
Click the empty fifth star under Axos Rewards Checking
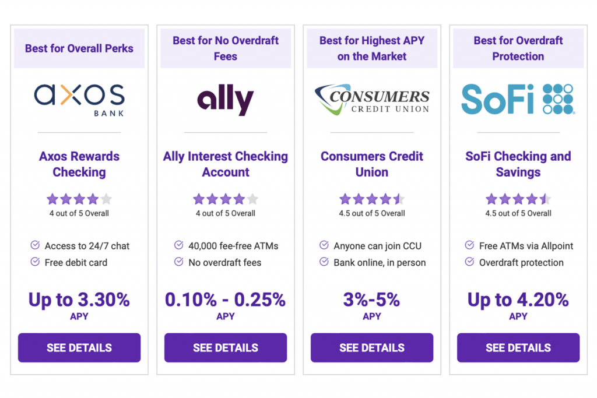[107, 198]
